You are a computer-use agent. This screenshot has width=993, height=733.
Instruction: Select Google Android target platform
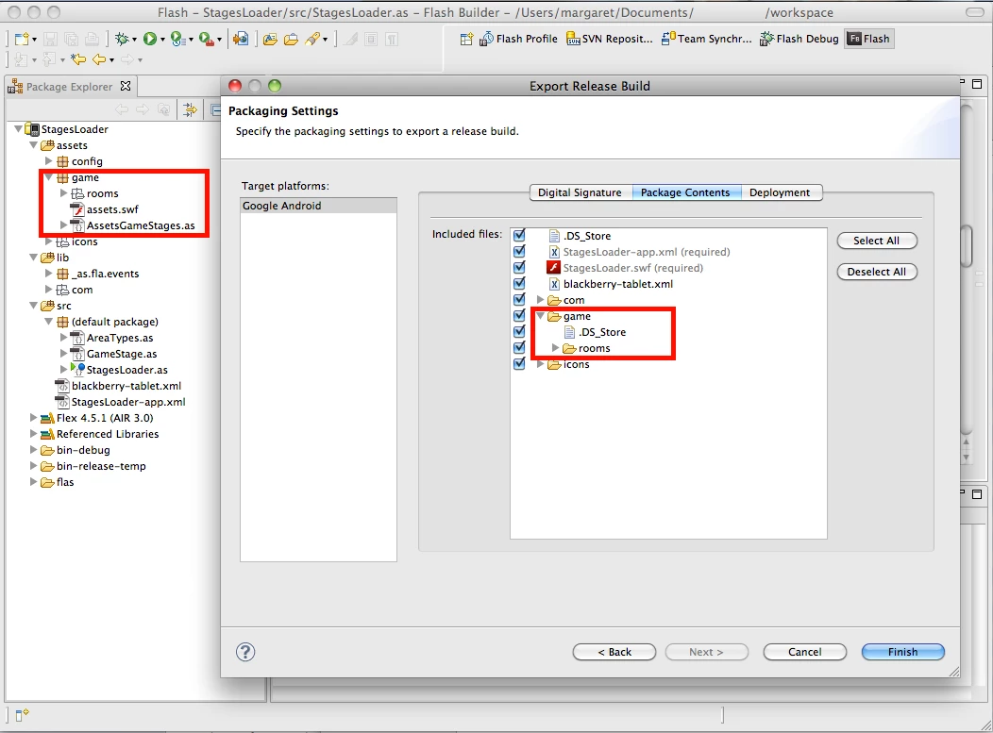(318, 206)
